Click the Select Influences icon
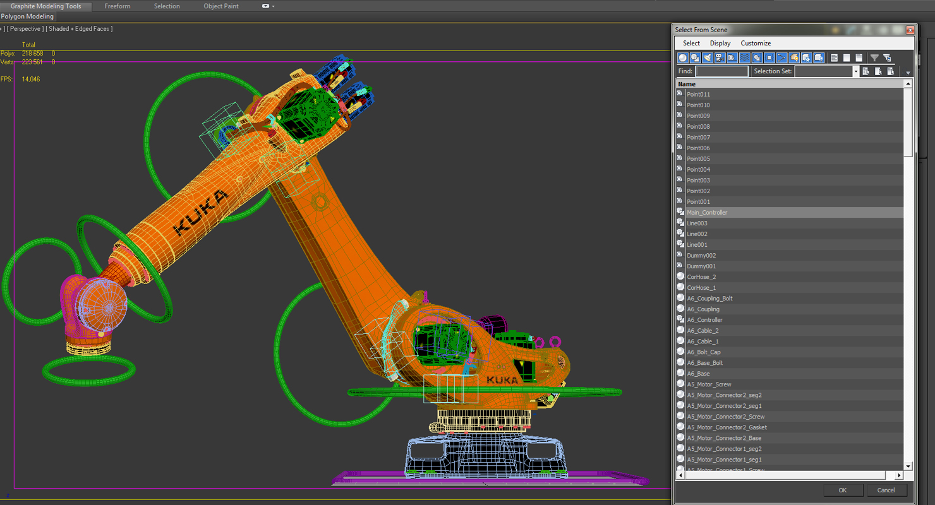The width and height of the screenshot is (935, 505). (x=878, y=71)
